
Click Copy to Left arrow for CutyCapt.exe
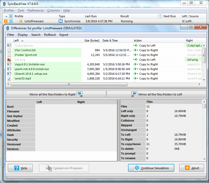(136, 45)
